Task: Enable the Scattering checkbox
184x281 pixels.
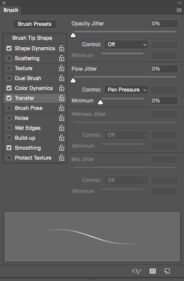Action: pos(9,58)
